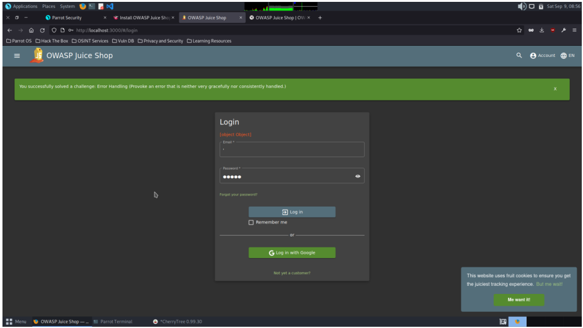Viewport: 583px width, 328px height.
Task: Click the system monitor graph in top panel
Action: click(281, 6)
